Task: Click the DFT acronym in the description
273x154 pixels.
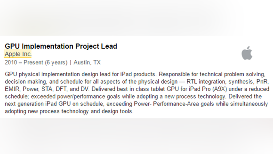Action: (61, 89)
